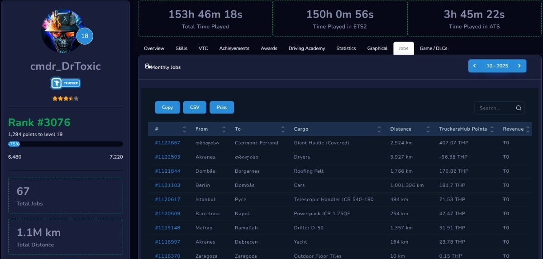Click the cmdr_DrToxic profile avatar

point(62,31)
